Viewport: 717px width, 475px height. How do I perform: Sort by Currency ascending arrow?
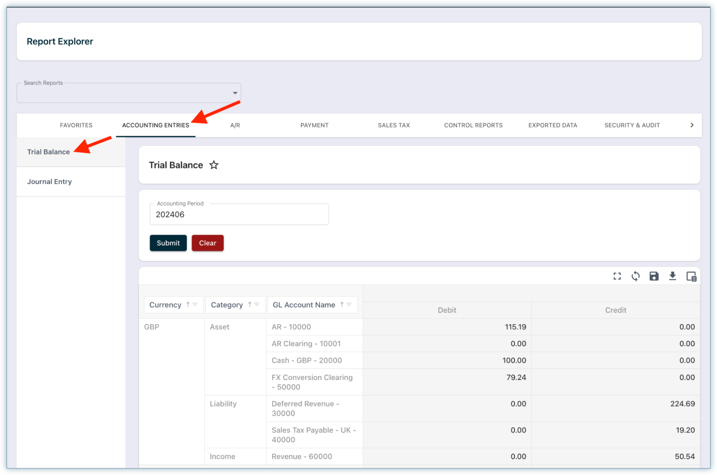(x=188, y=304)
